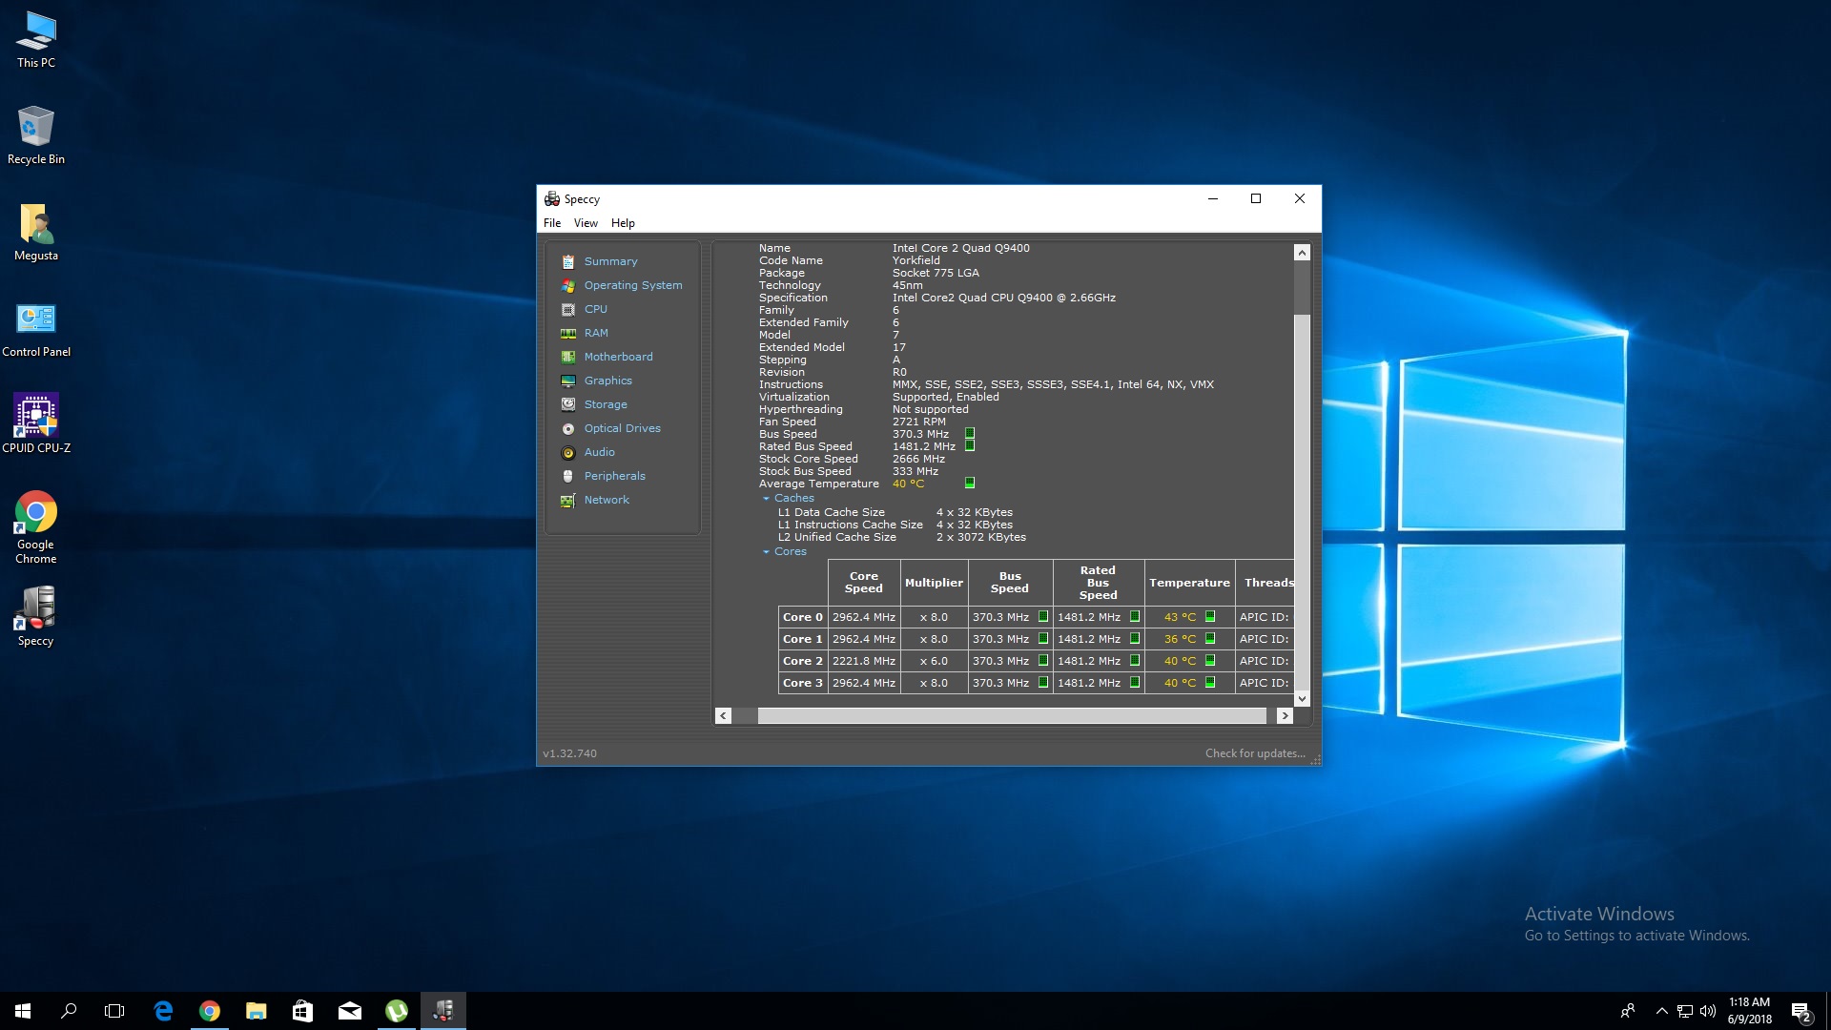
Task: Collapse the Caches section
Action: click(x=766, y=499)
